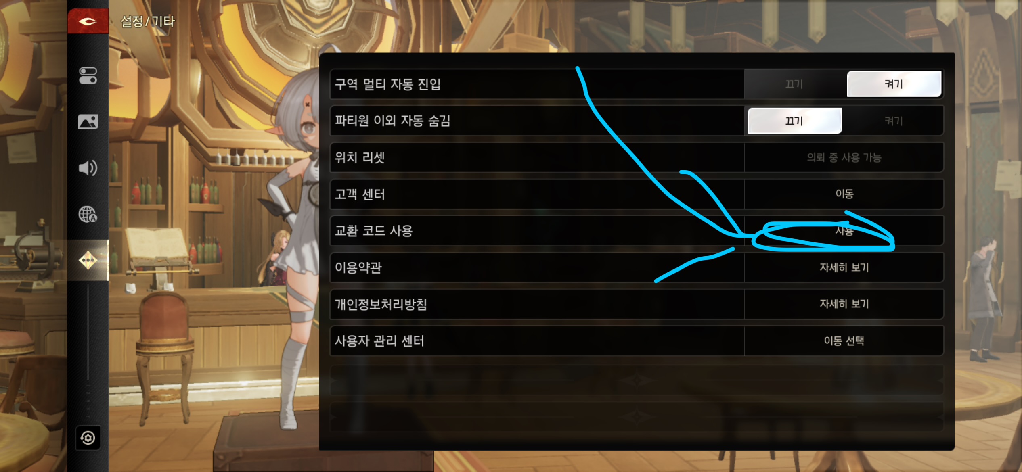The height and width of the screenshot is (472, 1022).
Task: Turn off 구역 멀티 자동 진입 with 끄기
Action: click(794, 84)
